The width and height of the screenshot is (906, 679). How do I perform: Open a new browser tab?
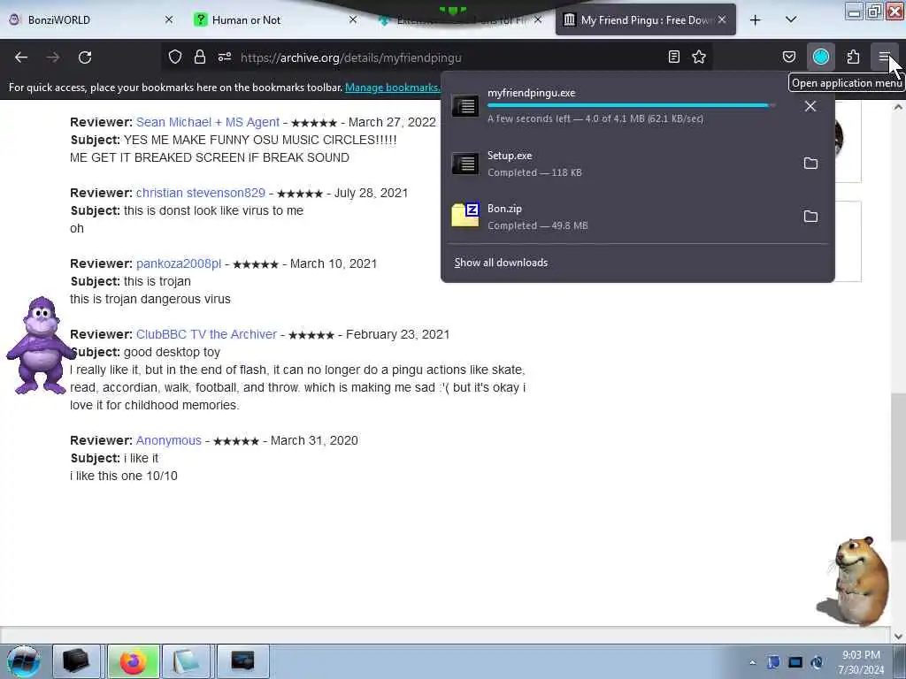click(755, 20)
